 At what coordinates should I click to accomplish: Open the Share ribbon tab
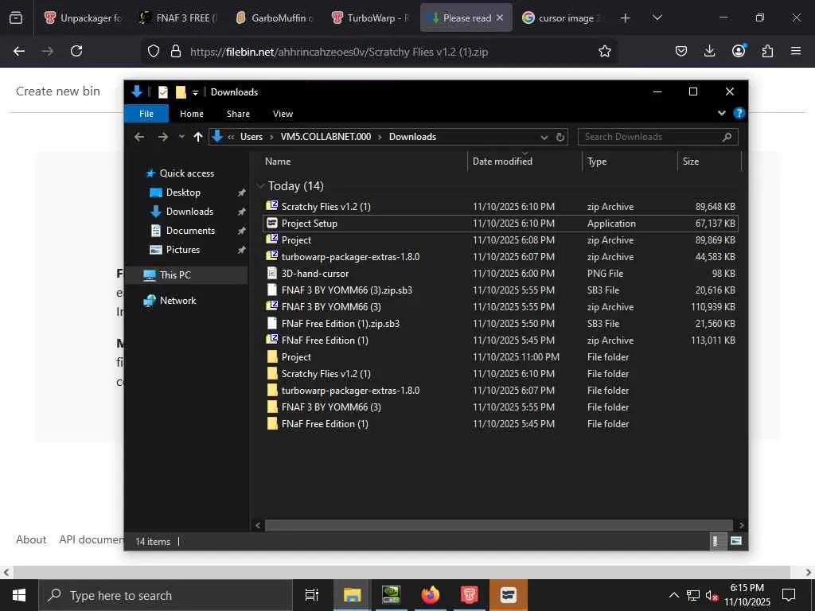point(238,114)
